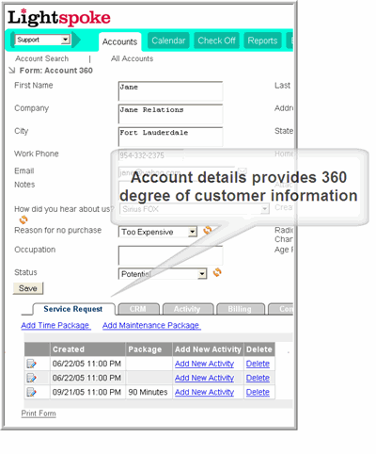The height and width of the screenshot is (454, 376).
Task: Click refresh icon beside Too Expensive dropdown
Action: click(x=208, y=231)
